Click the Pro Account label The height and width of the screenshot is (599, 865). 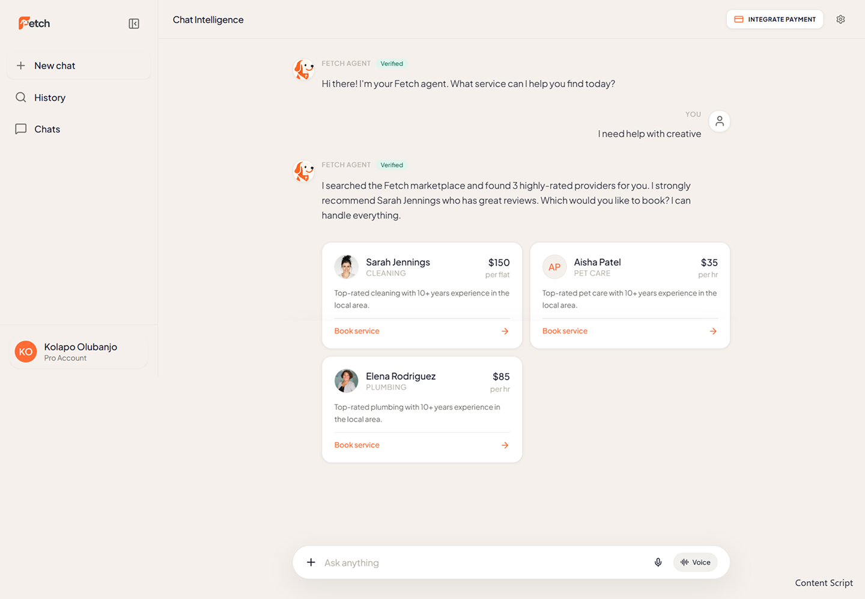[x=65, y=358]
